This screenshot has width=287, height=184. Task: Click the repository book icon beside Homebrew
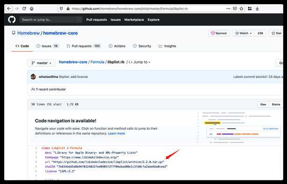pyautogui.click(x=14, y=33)
